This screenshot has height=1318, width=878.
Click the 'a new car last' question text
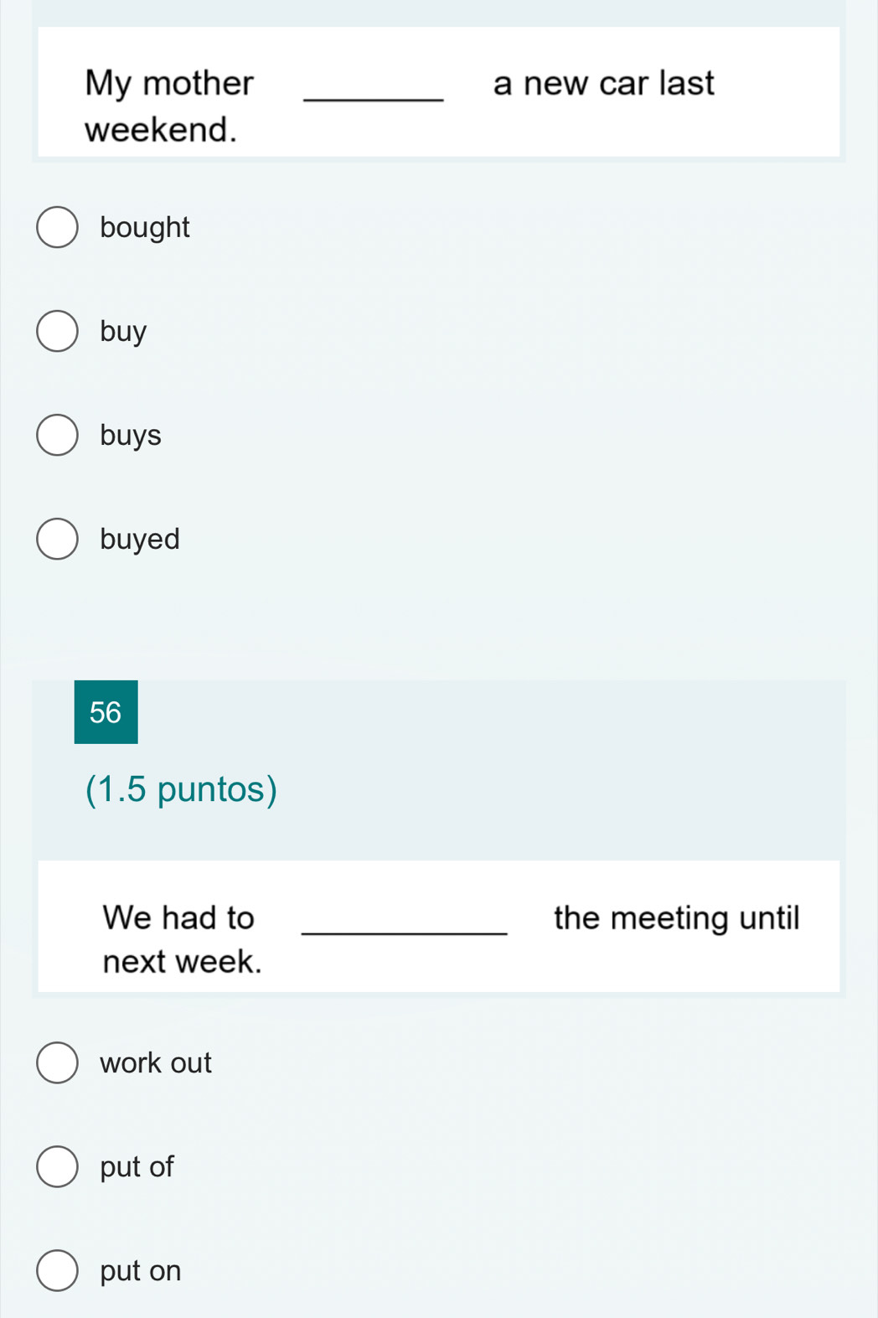tap(603, 83)
